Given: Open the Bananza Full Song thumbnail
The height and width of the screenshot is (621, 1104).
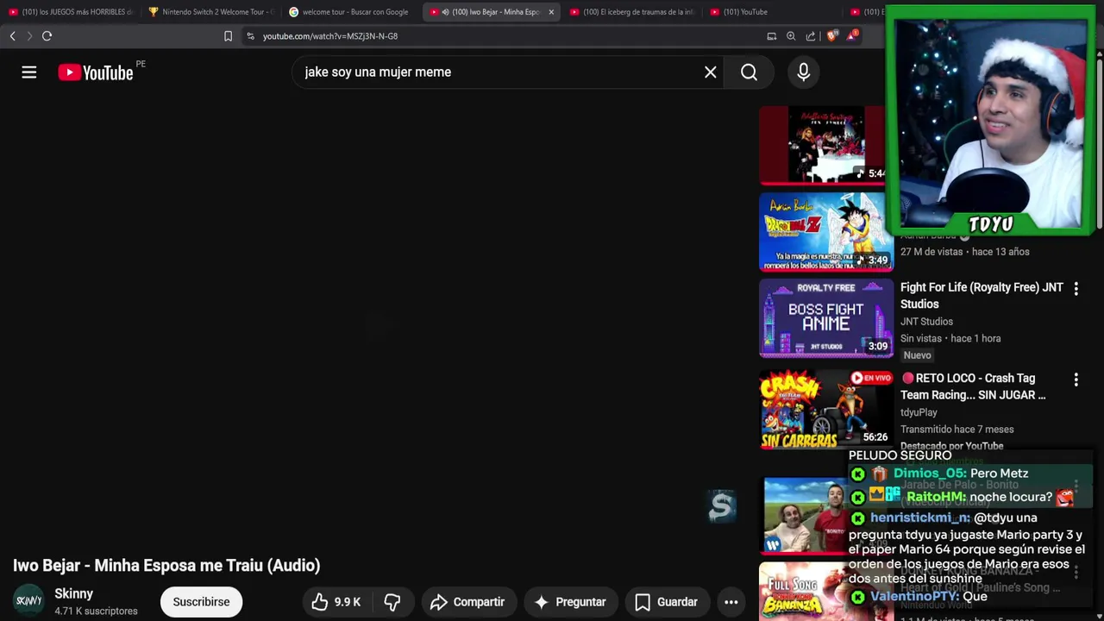Looking at the screenshot, I should [x=804, y=592].
